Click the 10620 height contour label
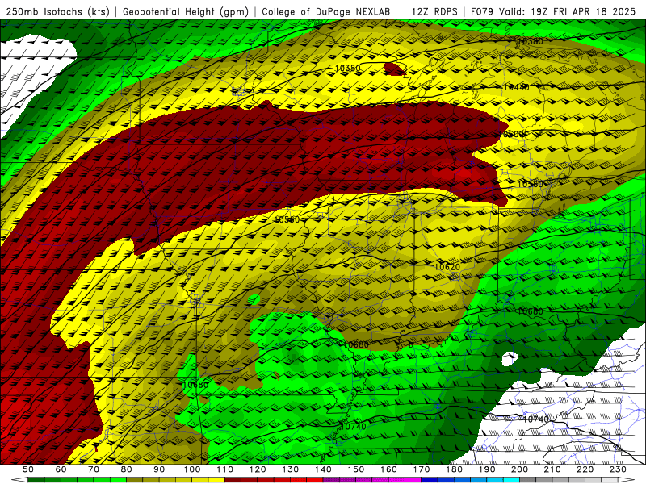 click(x=447, y=267)
